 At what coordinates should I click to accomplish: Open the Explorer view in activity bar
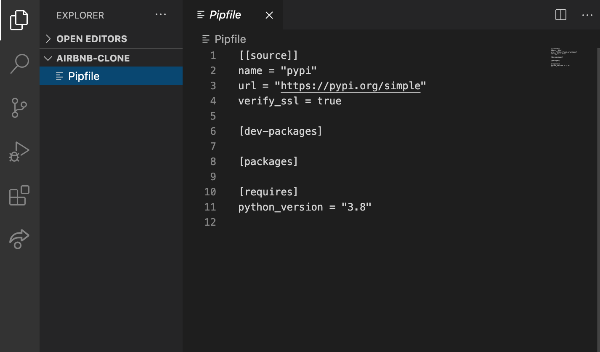coord(19,20)
